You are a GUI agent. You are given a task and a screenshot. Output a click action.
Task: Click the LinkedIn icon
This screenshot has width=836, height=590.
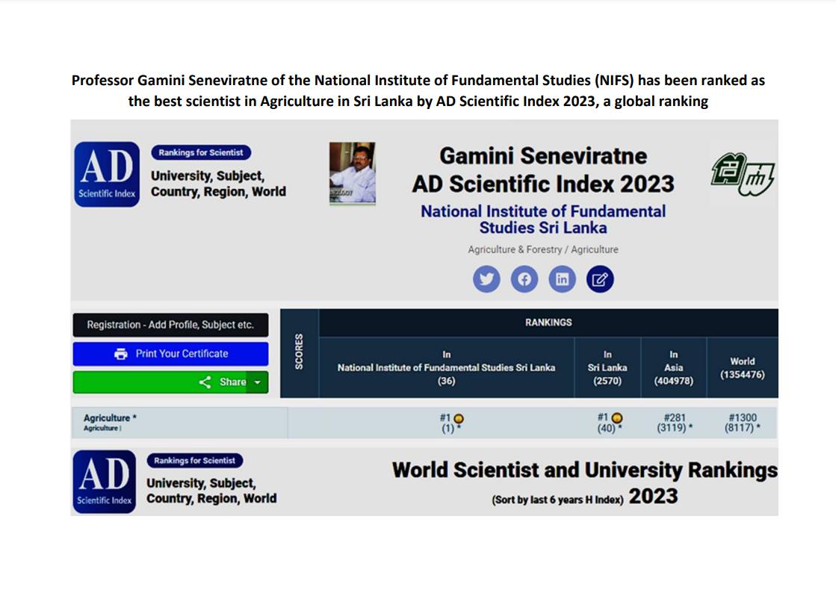[562, 279]
